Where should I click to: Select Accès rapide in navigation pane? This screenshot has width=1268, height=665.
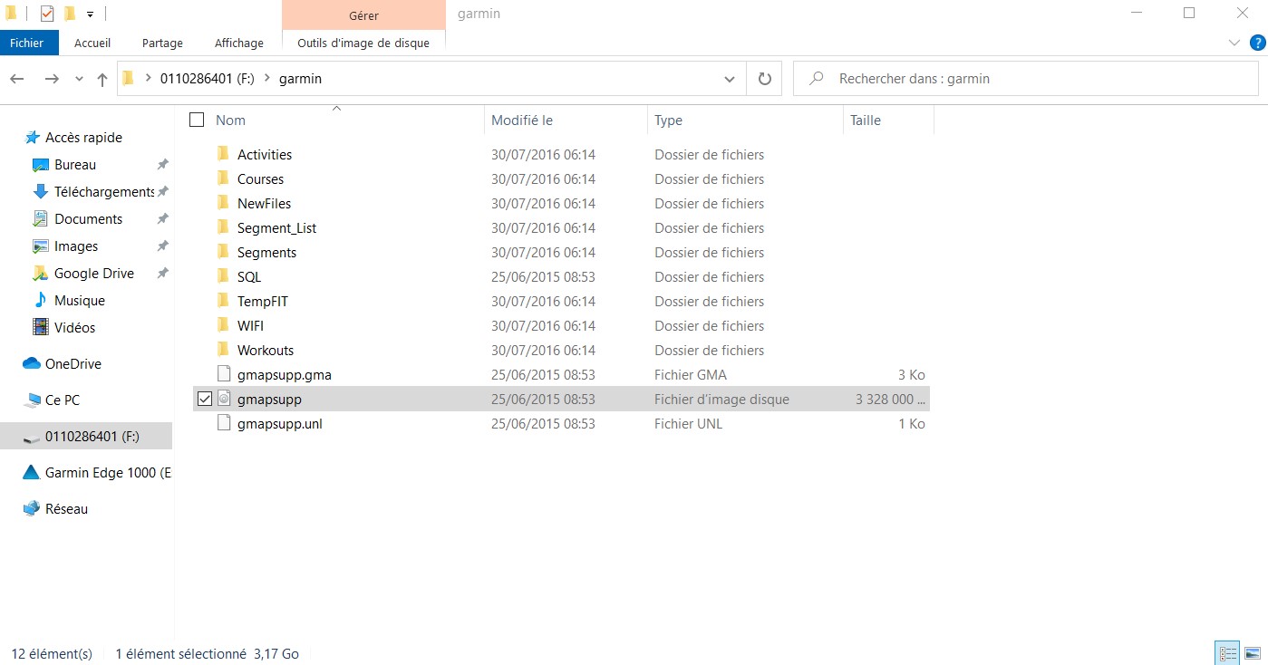point(83,137)
